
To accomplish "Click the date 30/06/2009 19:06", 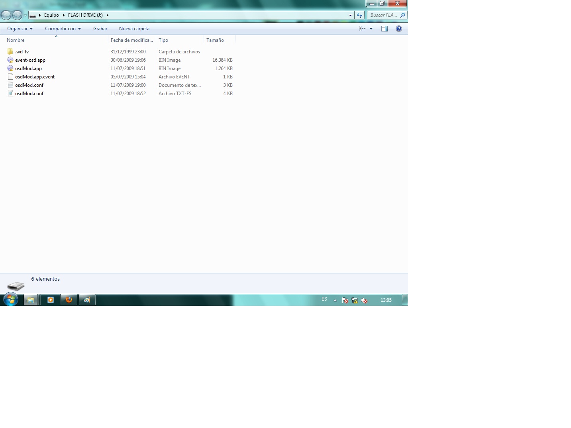I will point(128,60).
